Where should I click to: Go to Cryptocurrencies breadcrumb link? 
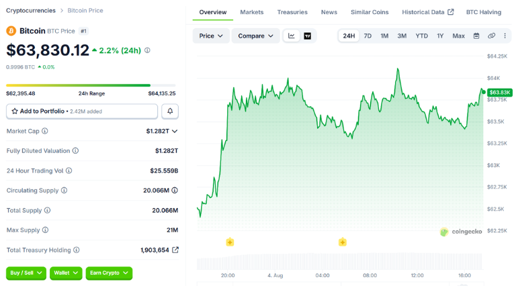tap(31, 11)
